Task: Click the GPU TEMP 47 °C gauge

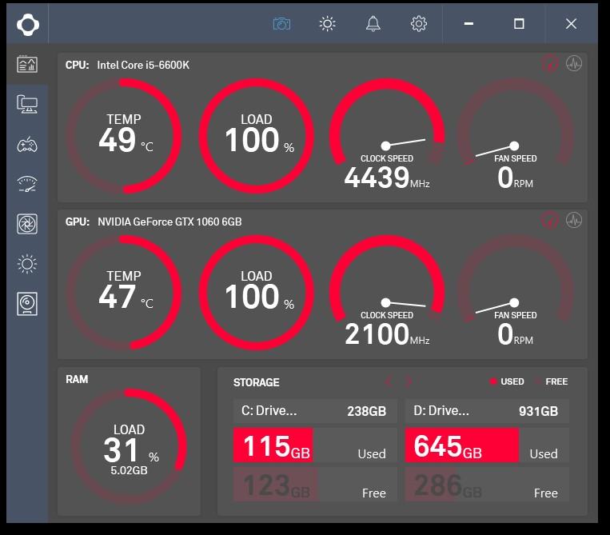Action: [124, 293]
